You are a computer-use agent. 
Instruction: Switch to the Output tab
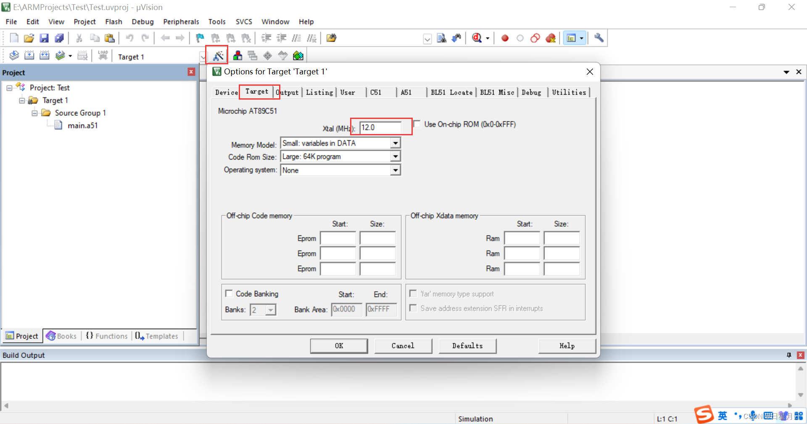point(288,92)
